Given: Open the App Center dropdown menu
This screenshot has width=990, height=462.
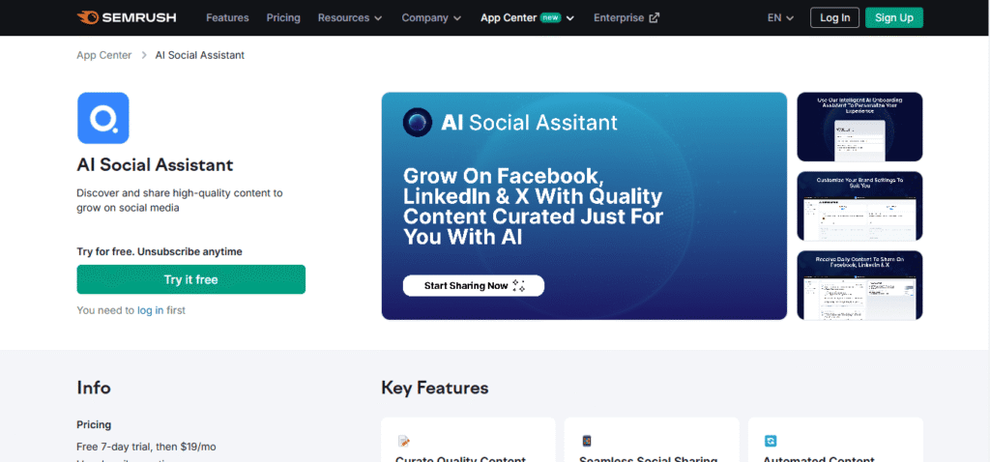Looking at the screenshot, I should click(527, 17).
